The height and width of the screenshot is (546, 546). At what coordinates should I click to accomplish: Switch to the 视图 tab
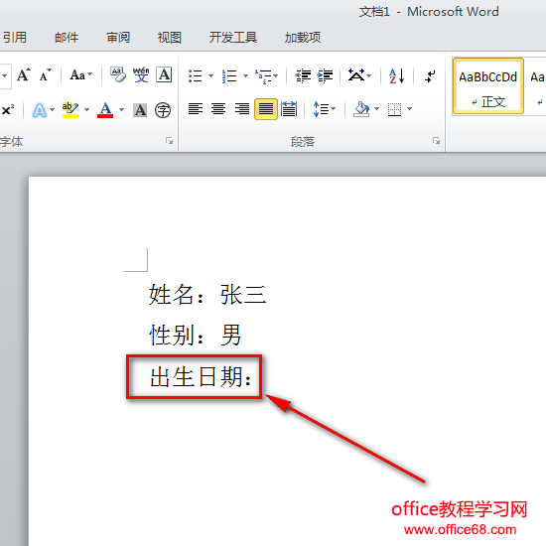170,38
